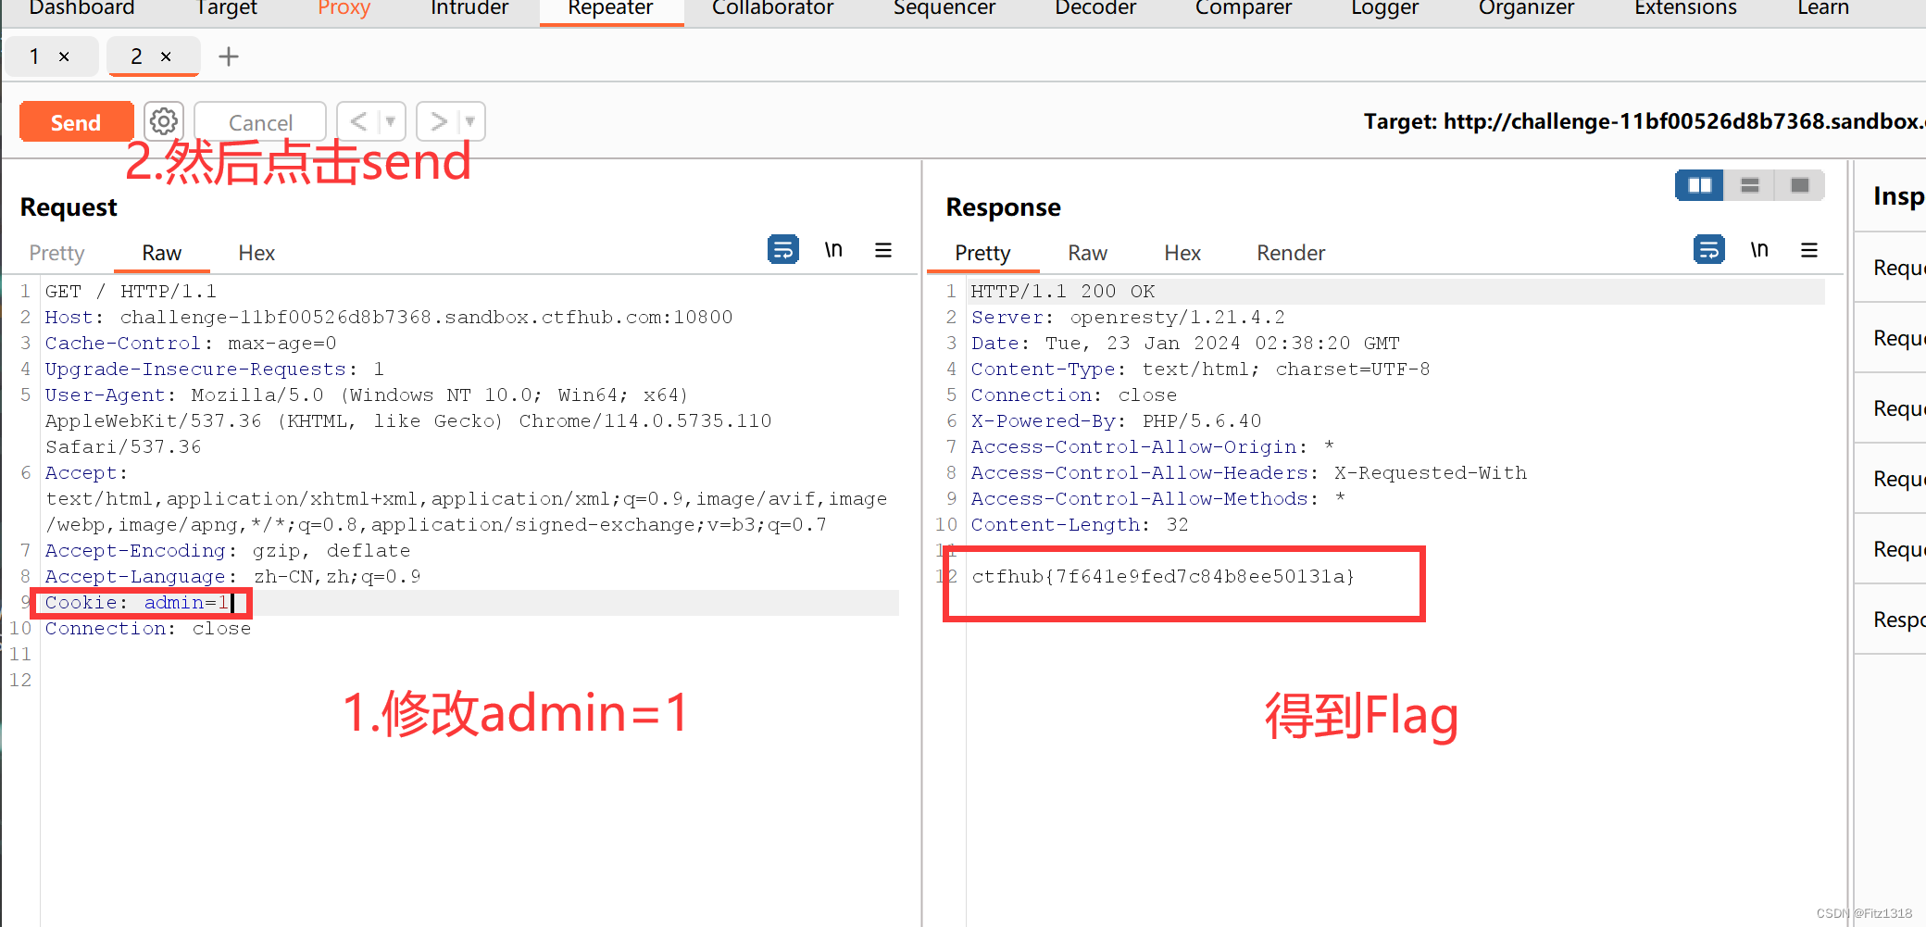The height and width of the screenshot is (927, 1926).
Task: Click 'HTTP/1.1 200 OK' response line
Action: [x=1063, y=292]
